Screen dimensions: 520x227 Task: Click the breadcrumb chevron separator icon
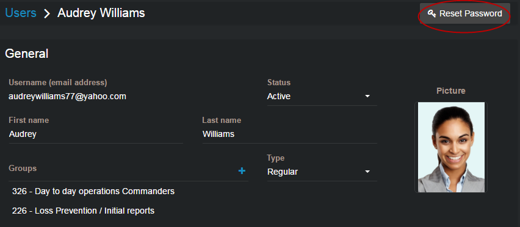click(47, 13)
